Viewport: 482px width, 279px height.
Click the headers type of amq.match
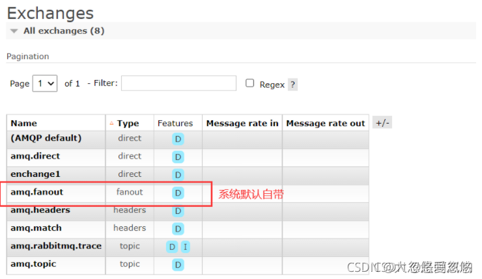pyautogui.click(x=130, y=228)
